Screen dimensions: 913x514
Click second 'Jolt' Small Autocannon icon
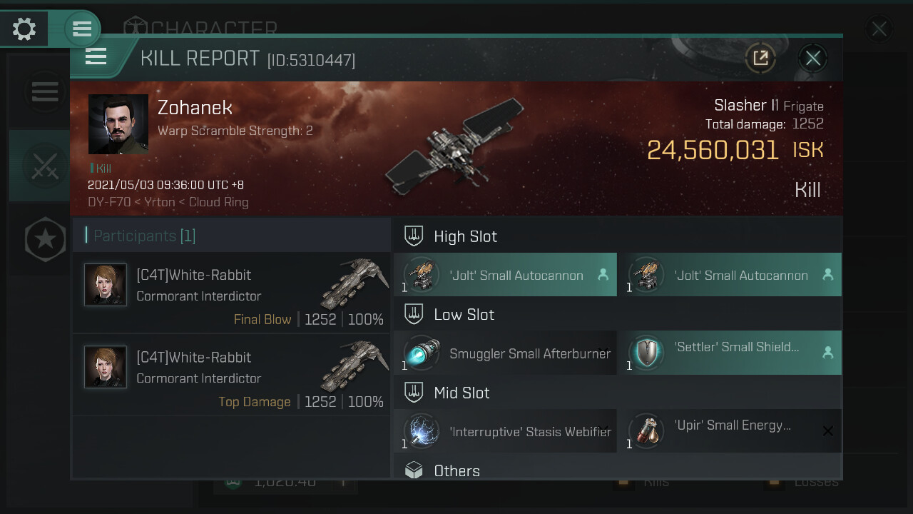[x=646, y=276]
